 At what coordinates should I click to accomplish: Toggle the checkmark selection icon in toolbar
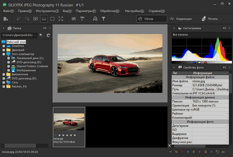pyautogui.click(x=74, y=18)
